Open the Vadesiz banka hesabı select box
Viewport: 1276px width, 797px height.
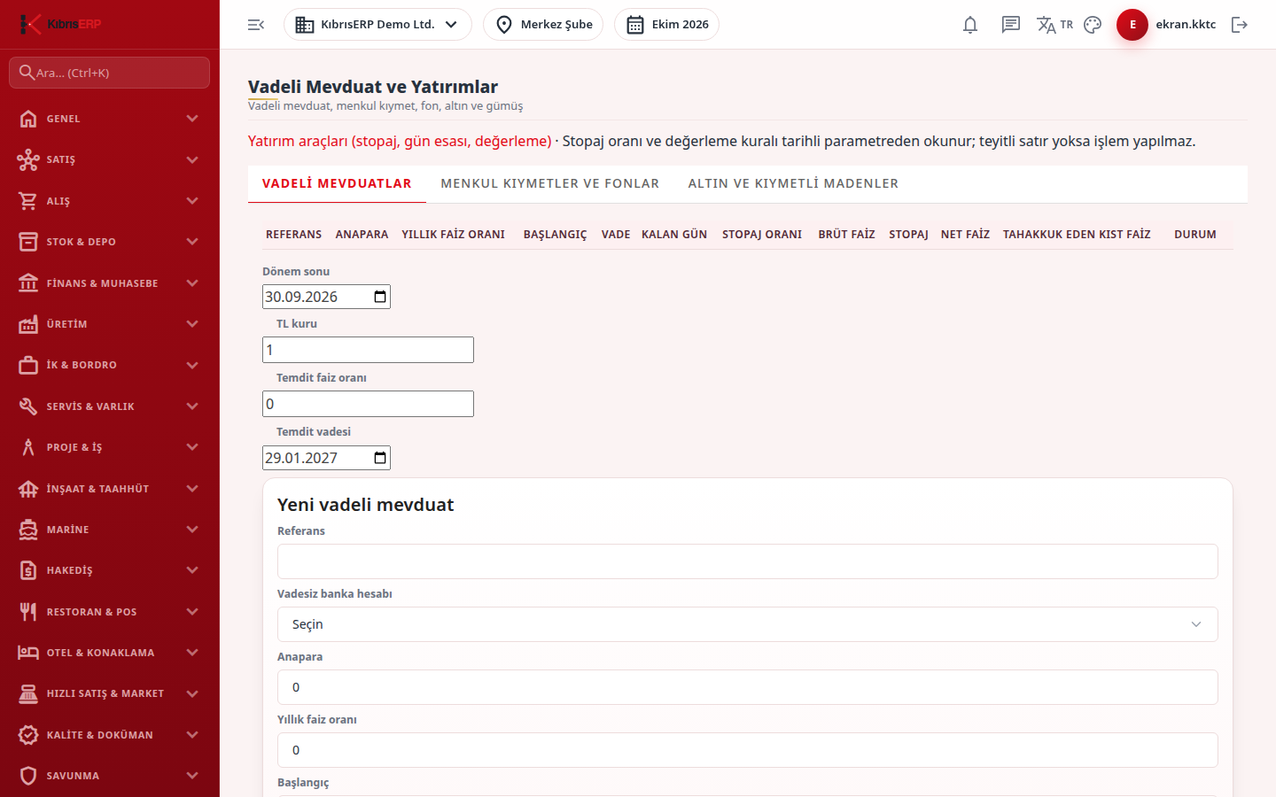click(x=747, y=624)
